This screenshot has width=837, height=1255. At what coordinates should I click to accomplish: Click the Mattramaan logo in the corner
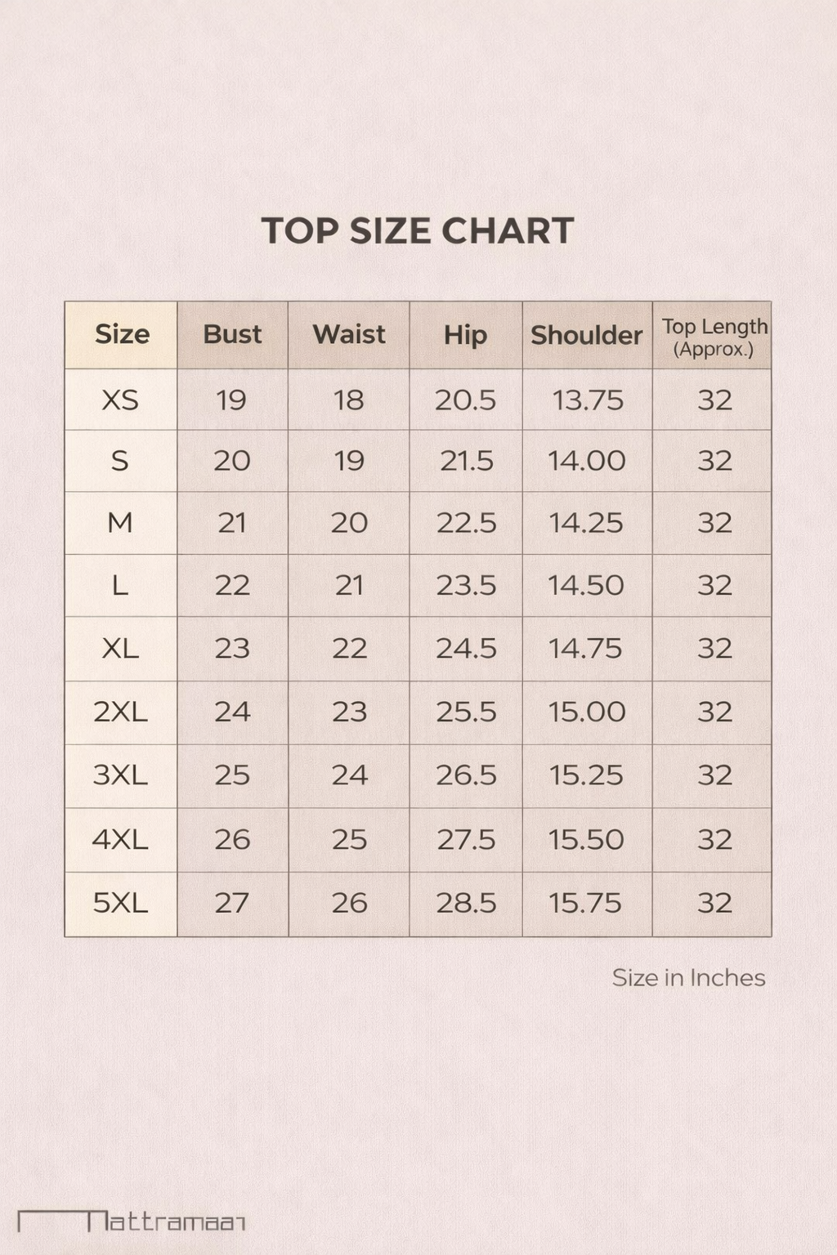pyautogui.click(x=132, y=1222)
